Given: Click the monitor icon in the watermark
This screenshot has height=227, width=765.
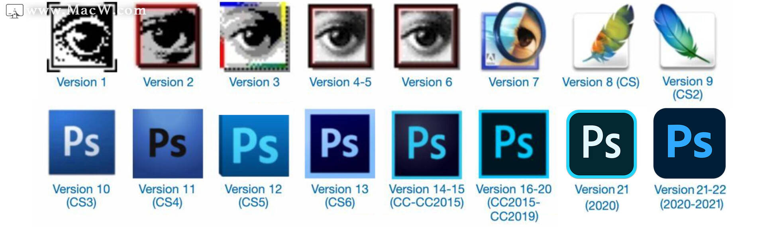Looking at the screenshot, I should (x=15, y=11).
